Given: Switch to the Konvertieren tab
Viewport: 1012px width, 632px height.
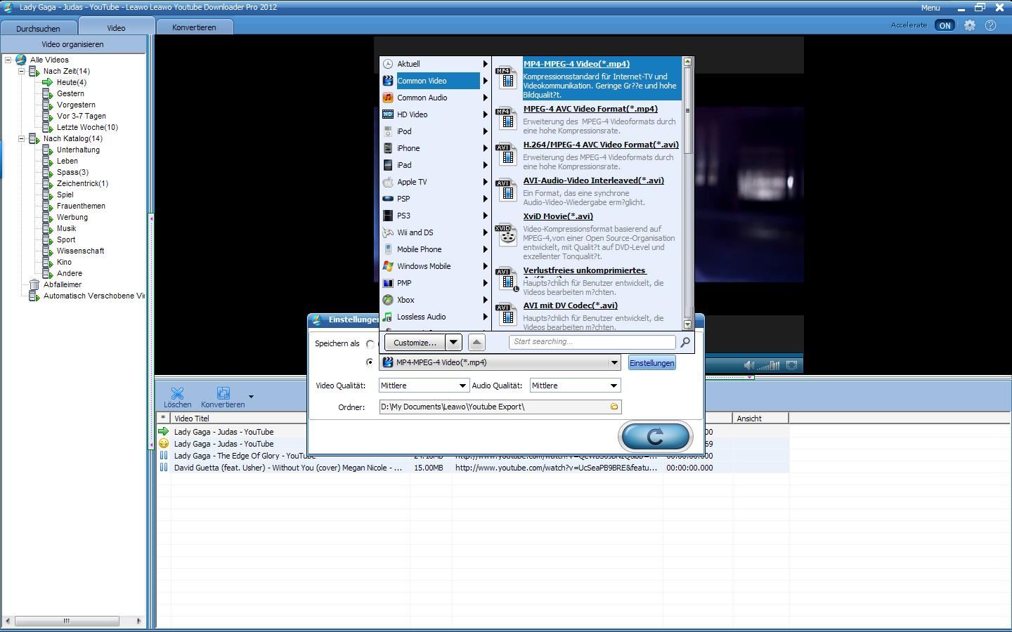Looking at the screenshot, I should point(194,27).
